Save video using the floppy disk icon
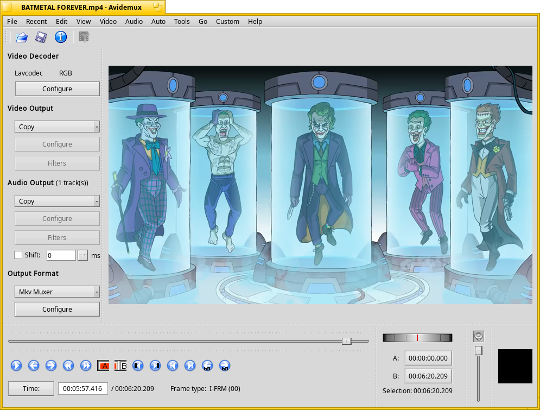This screenshot has width=540, height=410. [x=41, y=37]
